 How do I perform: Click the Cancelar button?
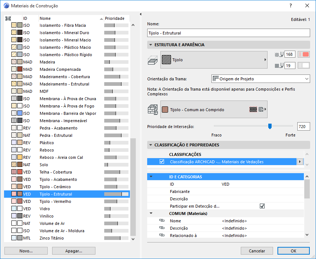coord(257,251)
